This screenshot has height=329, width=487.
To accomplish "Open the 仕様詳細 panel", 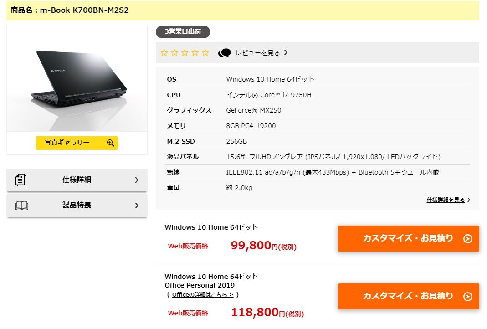I will tap(77, 180).
